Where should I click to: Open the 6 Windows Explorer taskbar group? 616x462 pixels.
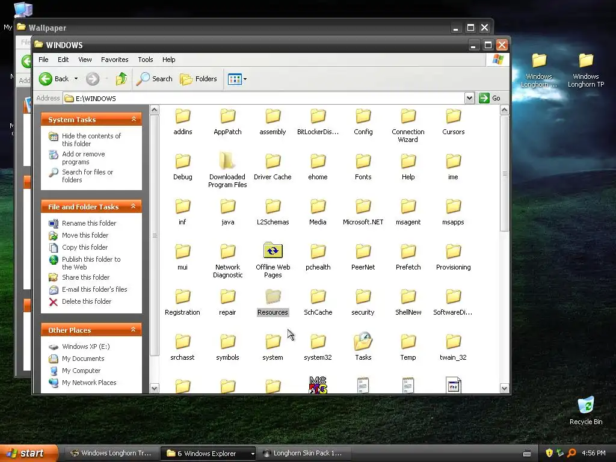(209, 453)
